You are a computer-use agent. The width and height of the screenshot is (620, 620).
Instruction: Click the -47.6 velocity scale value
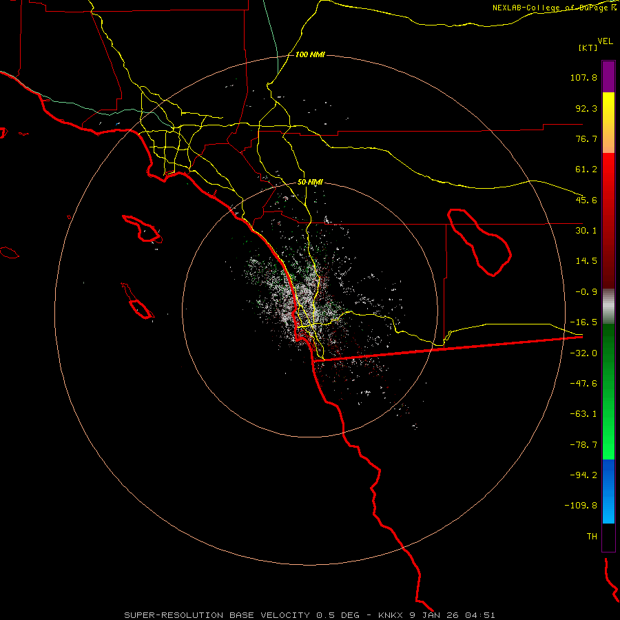(x=583, y=384)
